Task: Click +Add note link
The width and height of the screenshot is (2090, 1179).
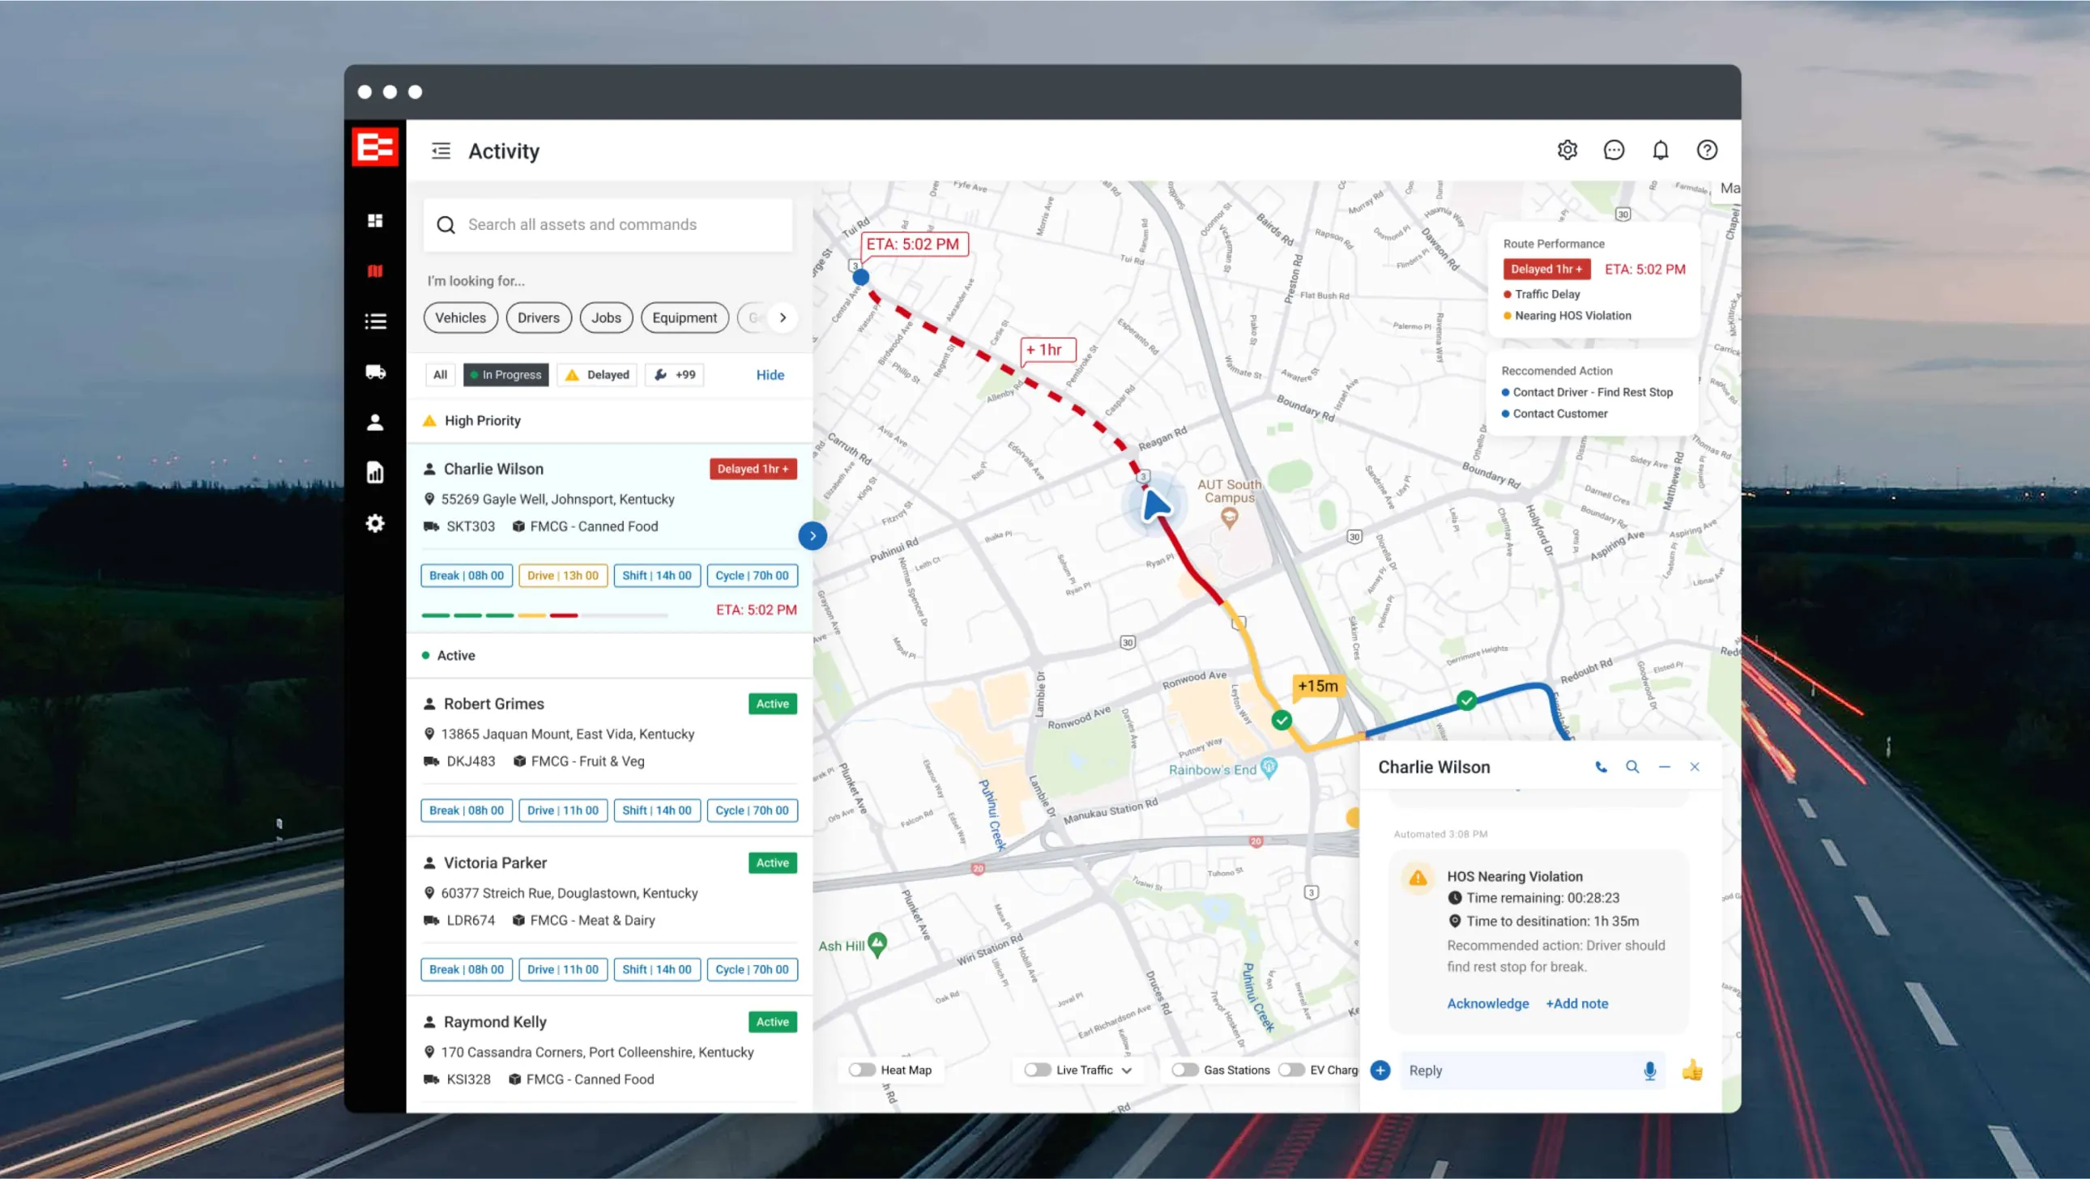Action: coord(1576,1004)
